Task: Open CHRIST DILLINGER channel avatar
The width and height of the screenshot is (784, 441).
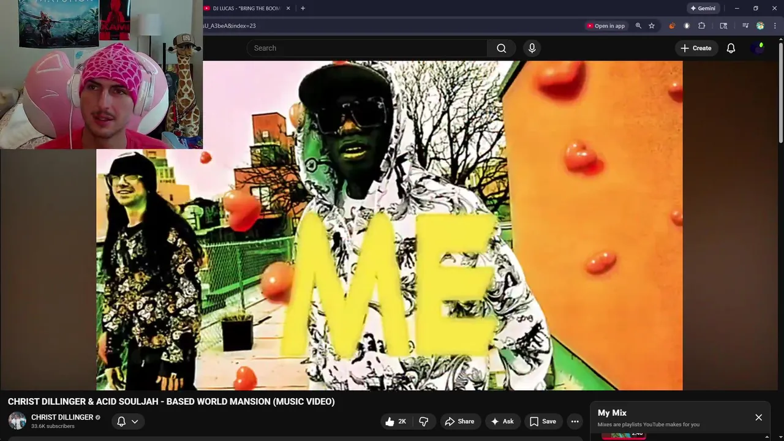Action: 17,421
